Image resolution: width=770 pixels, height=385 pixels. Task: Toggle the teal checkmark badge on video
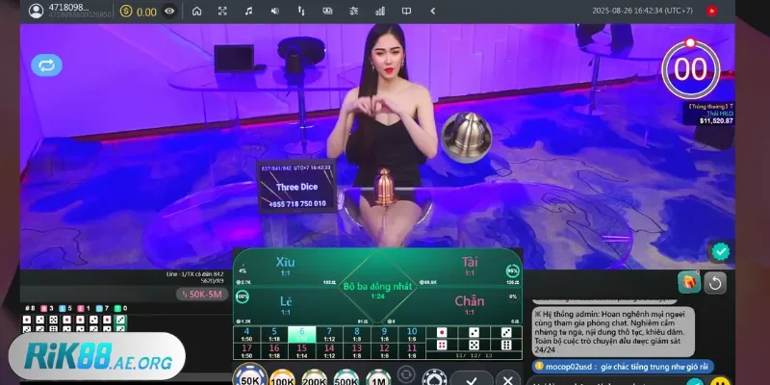pyautogui.click(x=719, y=251)
